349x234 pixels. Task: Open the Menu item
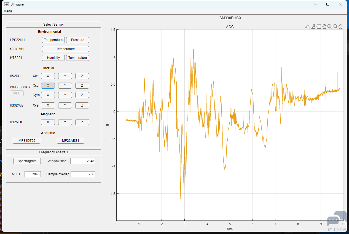click(x=8, y=11)
